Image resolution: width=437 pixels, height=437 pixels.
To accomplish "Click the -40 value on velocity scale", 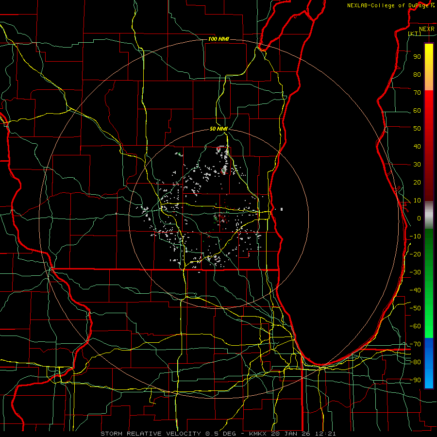I will click(415, 290).
